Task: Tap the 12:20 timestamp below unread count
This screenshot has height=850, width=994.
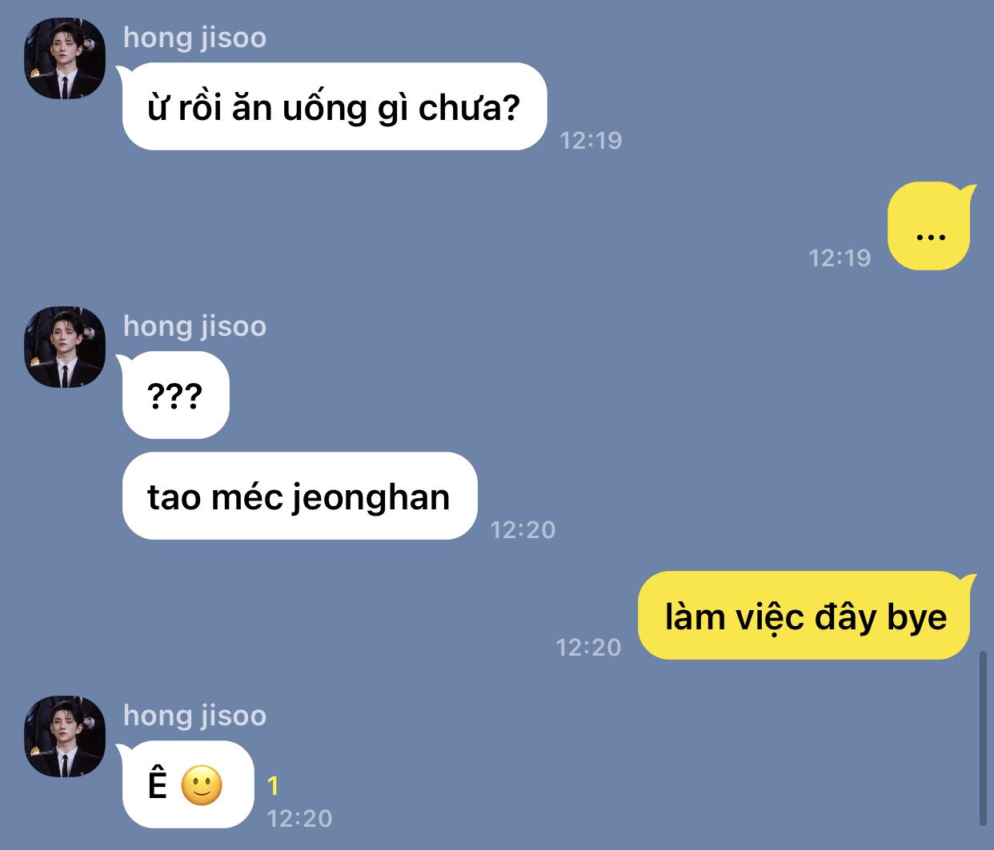Action: point(299,818)
